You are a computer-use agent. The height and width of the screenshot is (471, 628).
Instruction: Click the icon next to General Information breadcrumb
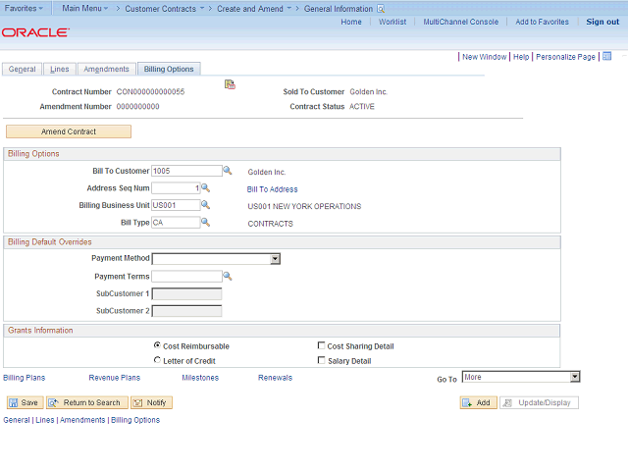click(x=381, y=8)
